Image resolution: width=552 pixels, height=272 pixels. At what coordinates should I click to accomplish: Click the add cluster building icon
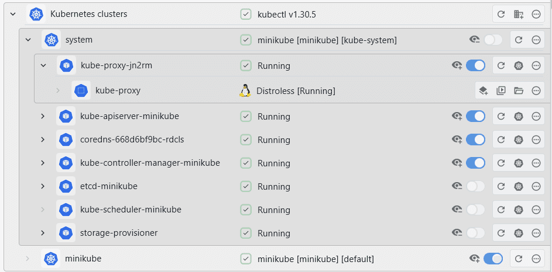pyautogui.click(x=518, y=14)
